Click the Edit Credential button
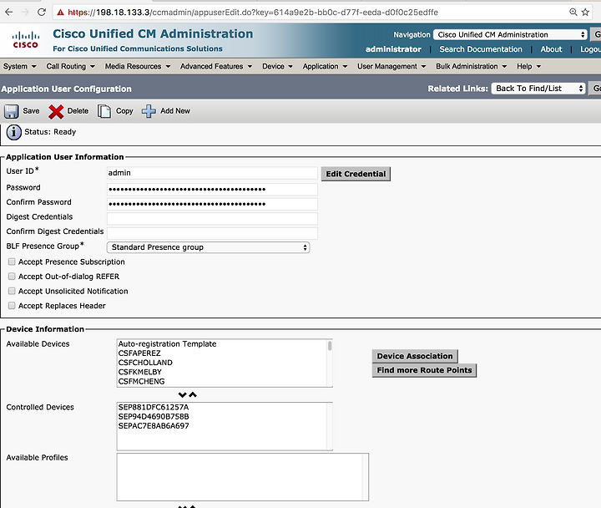601x508 pixels. pyautogui.click(x=356, y=174)
